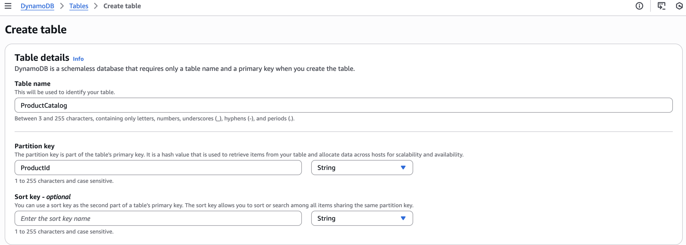Image resolution: width=686 pixels, height=245 pixels.
Task: Open the info help panel icon
Action: click(639, 6)
